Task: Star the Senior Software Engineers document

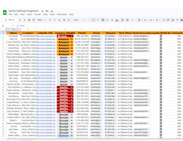Action: point(43,11)
